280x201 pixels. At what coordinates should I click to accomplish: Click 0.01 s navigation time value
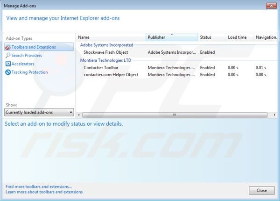(261, 68)
